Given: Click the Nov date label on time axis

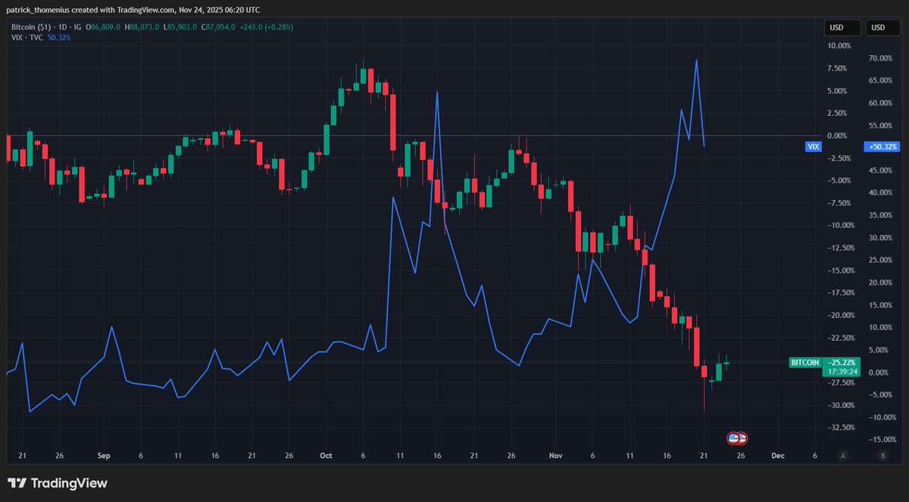Looking at the screenshot, I should pos(556,456).
